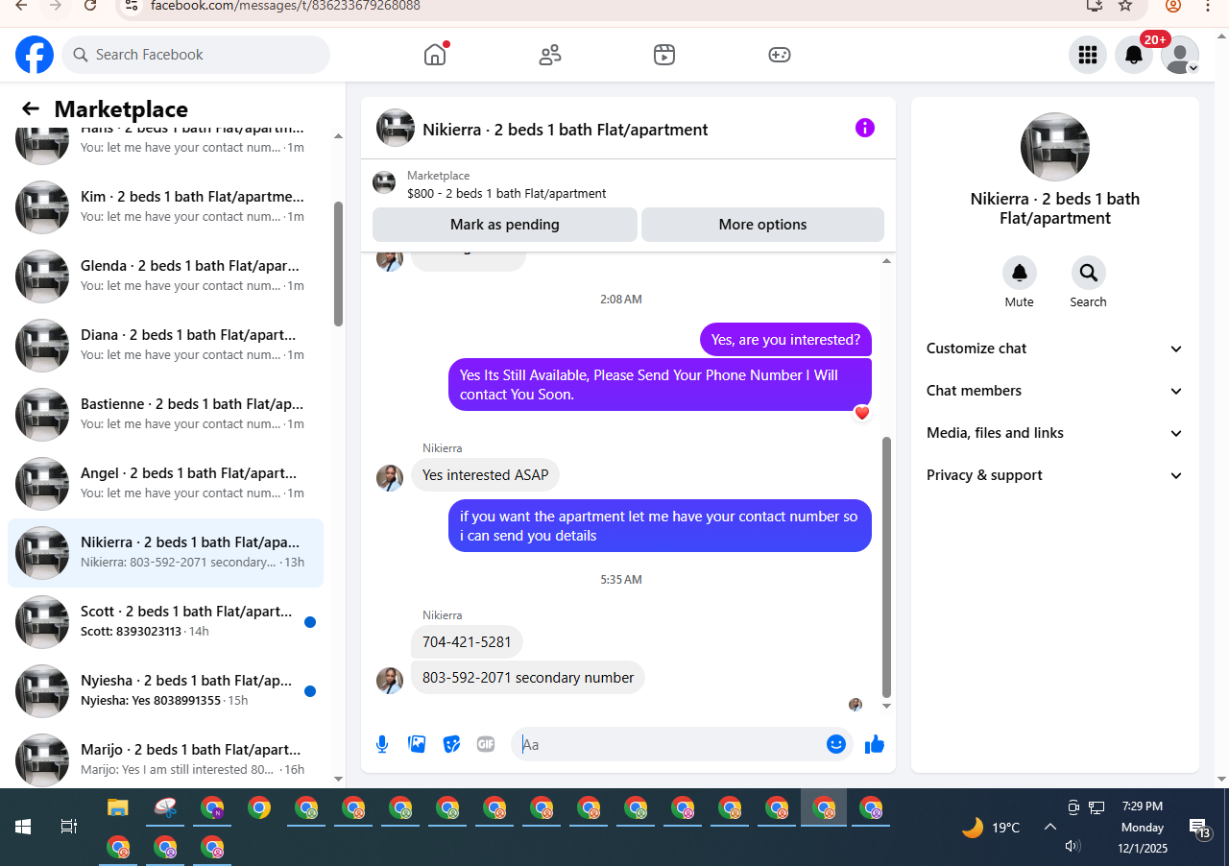Open the volume control in system tray
This screenshot has height=866, width=1229.
pyautogui.click(x=1073, y=846)
